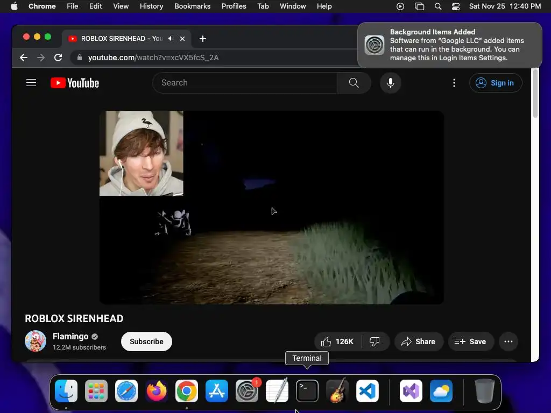
Task: Go forward with browser forward arrow
Action: pyautogui.click(x=41, y=58)
